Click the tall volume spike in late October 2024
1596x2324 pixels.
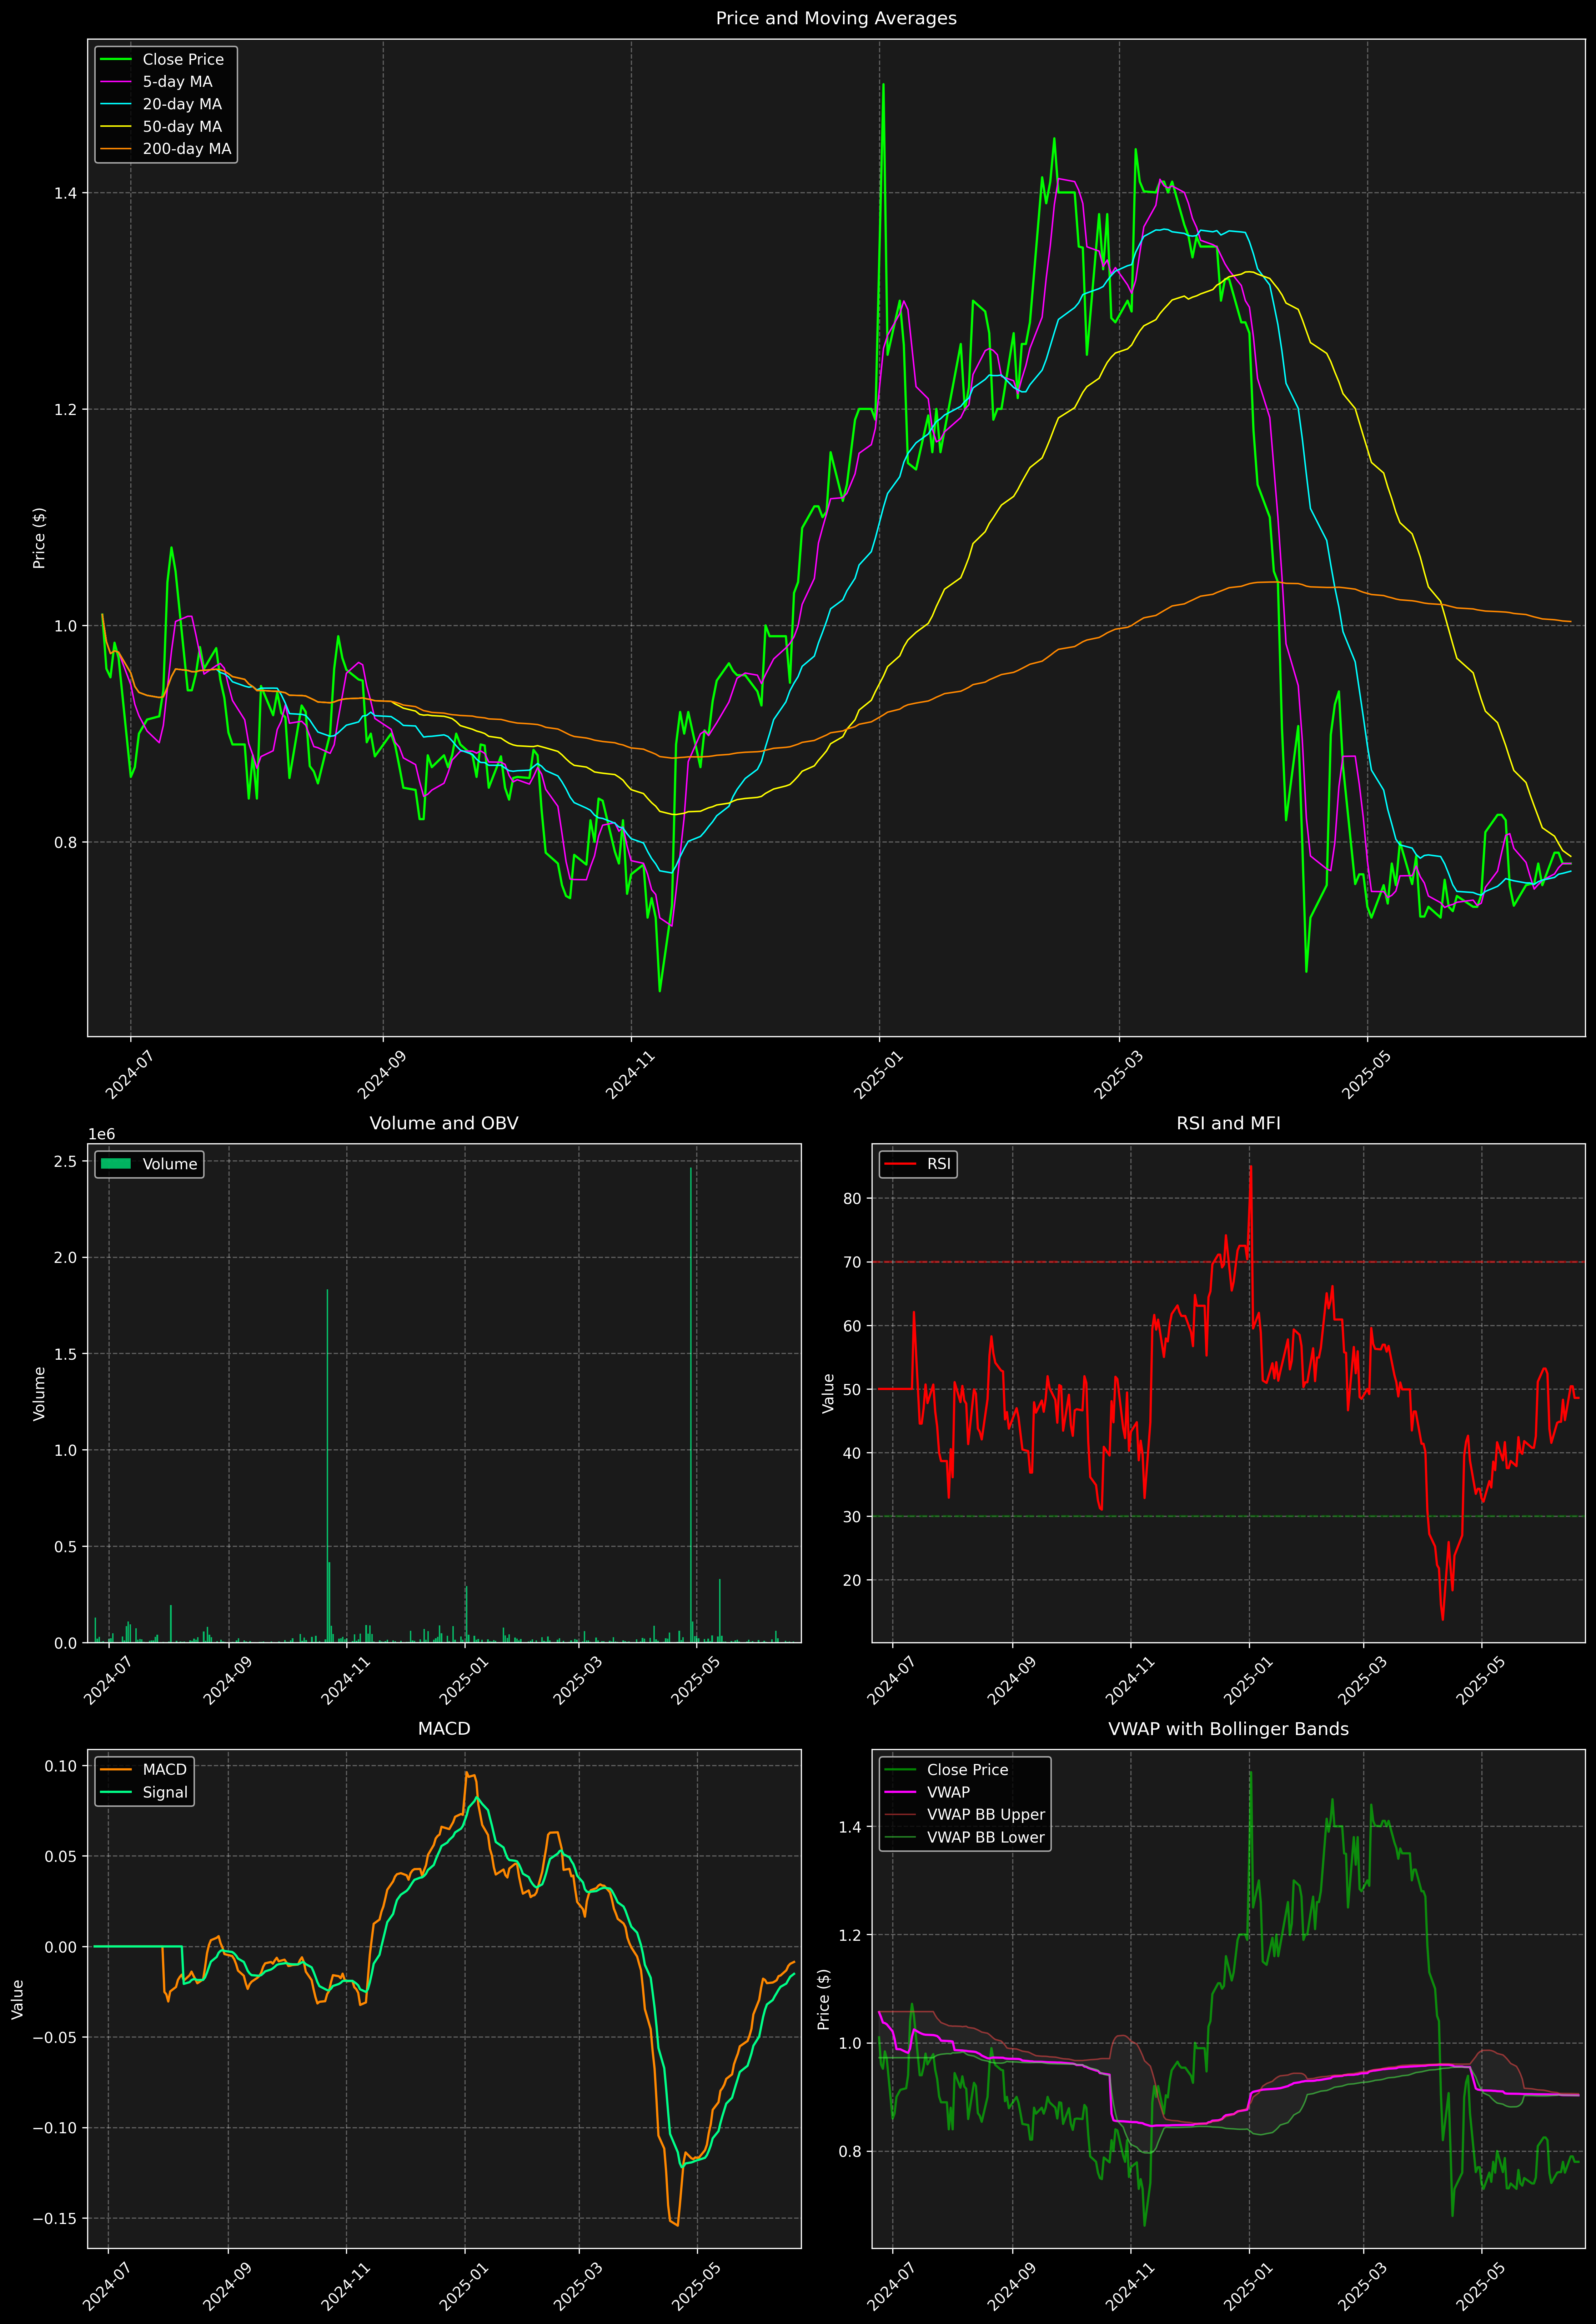[x=327, y=1466]
